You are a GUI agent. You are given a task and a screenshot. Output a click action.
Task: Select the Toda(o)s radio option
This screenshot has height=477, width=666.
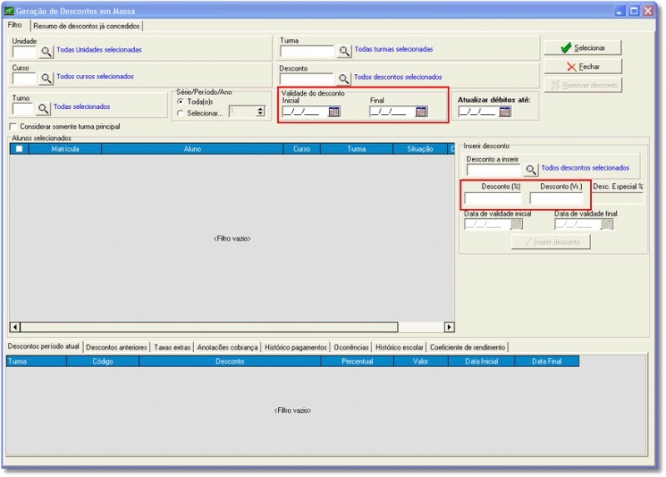pos(181,102)
